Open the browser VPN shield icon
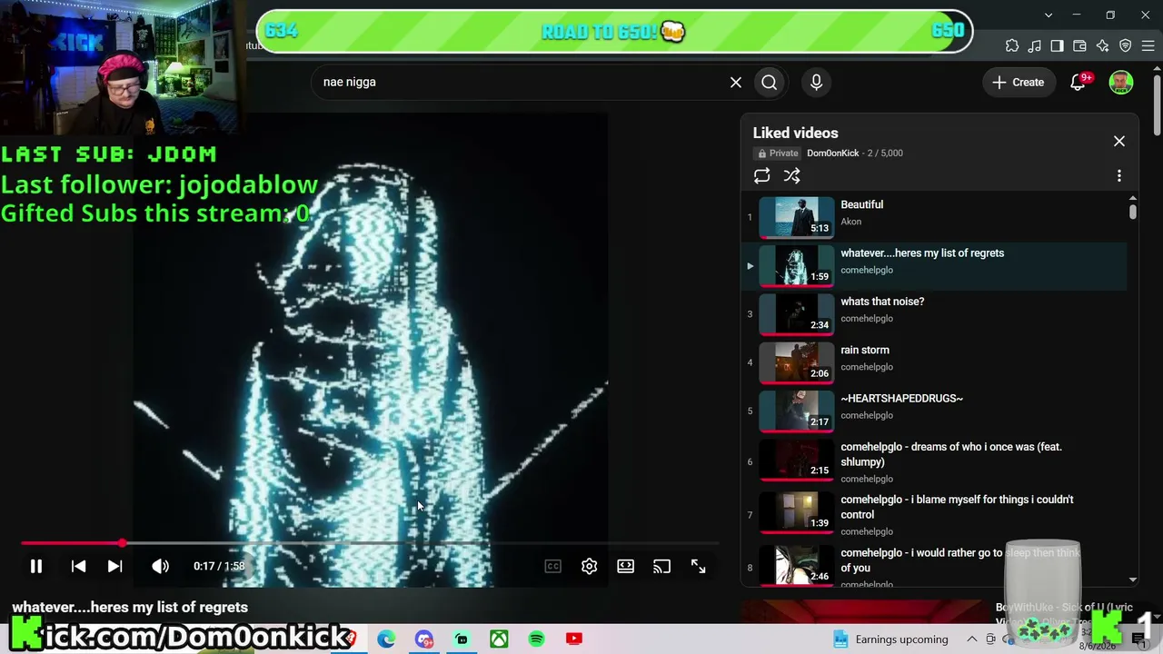The image size is (1163, 654). [1125, 45]
